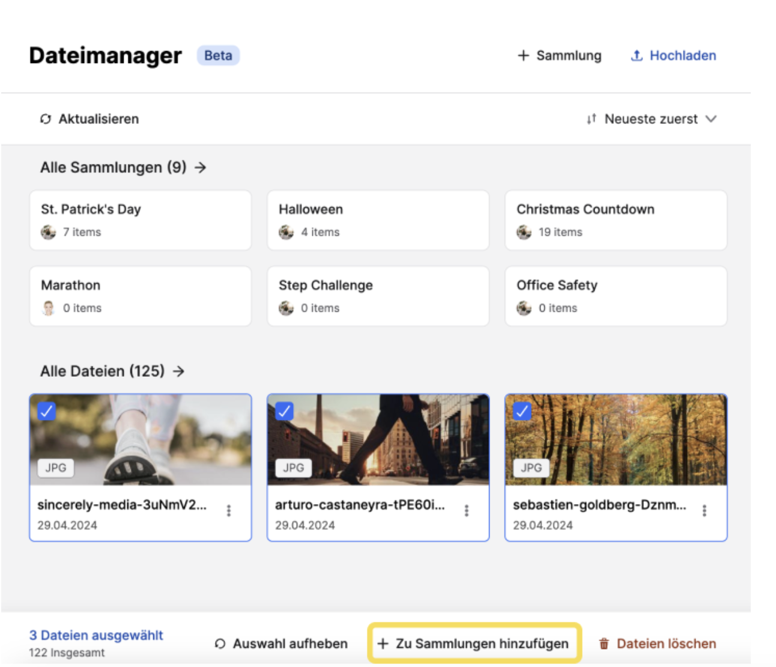This screenshot has width=776, height=667.
Task: Click the 19 items count text
Action: click(560, 232)
